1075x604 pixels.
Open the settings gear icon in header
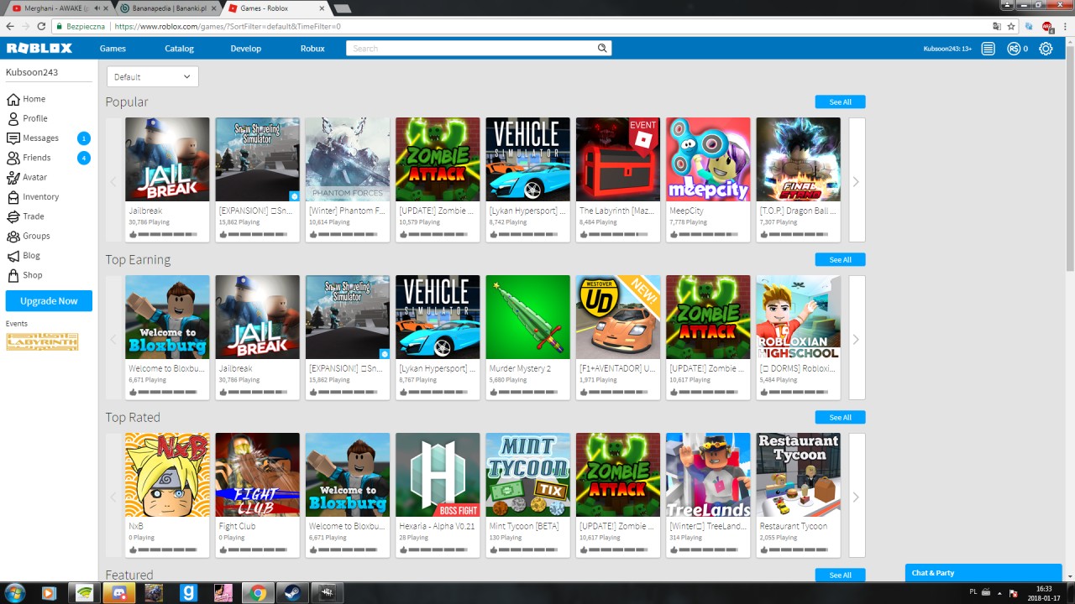click(1046, 49)
